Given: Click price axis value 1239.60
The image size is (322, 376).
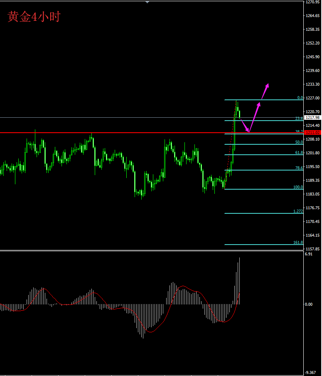Looking at the screenshot, I should [x=313, y=71].
